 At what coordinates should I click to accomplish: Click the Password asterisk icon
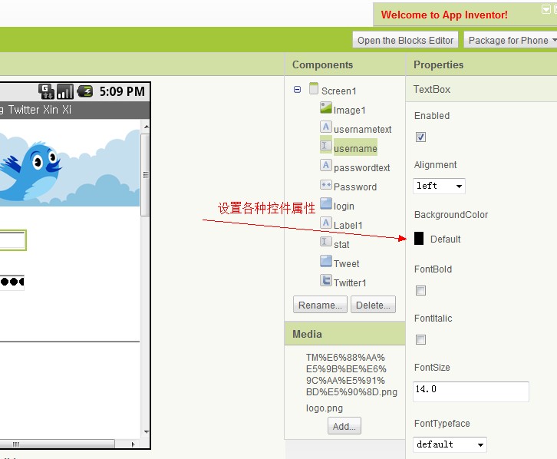pos(326,185)
